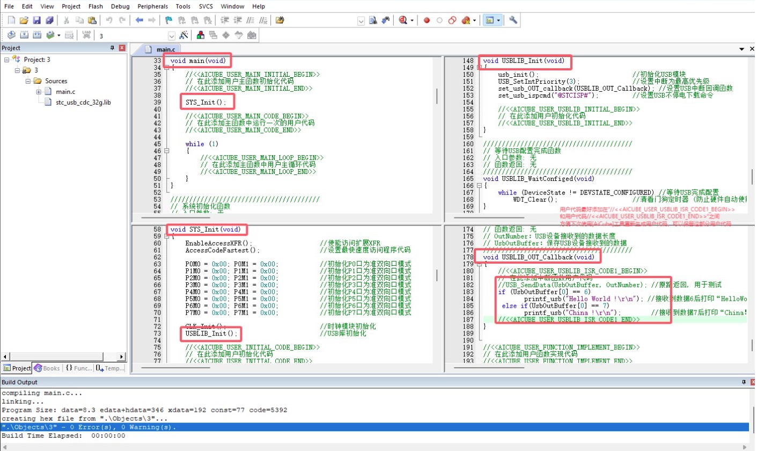Comment out the selection icon
The image size is (757, 451).
coord(249,20)
